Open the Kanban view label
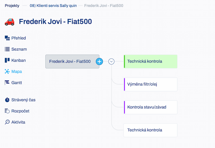 tap(19, 60)
